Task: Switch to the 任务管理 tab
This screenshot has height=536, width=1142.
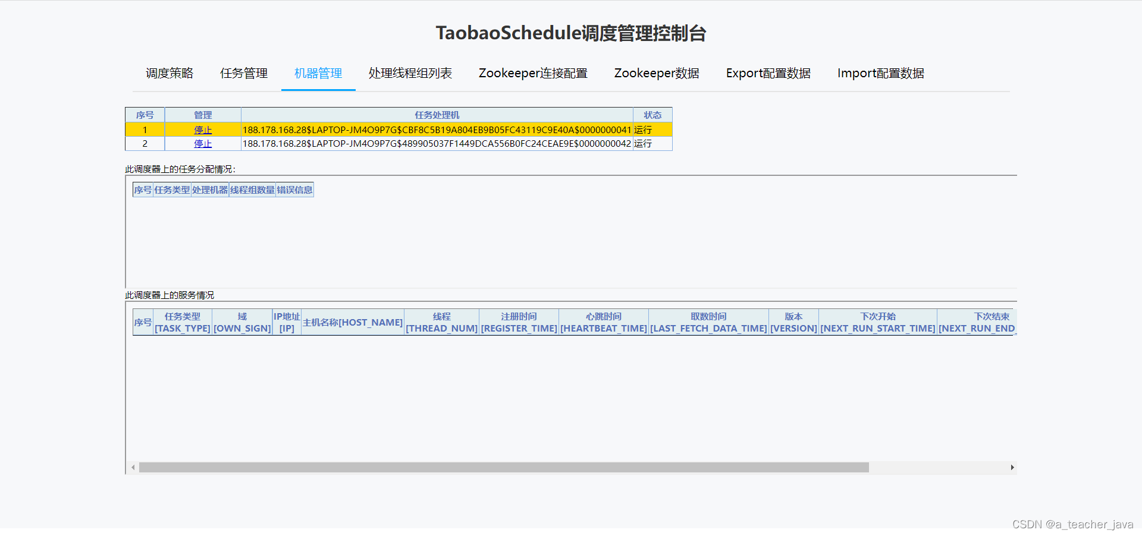Action: [x=244, y=73]
